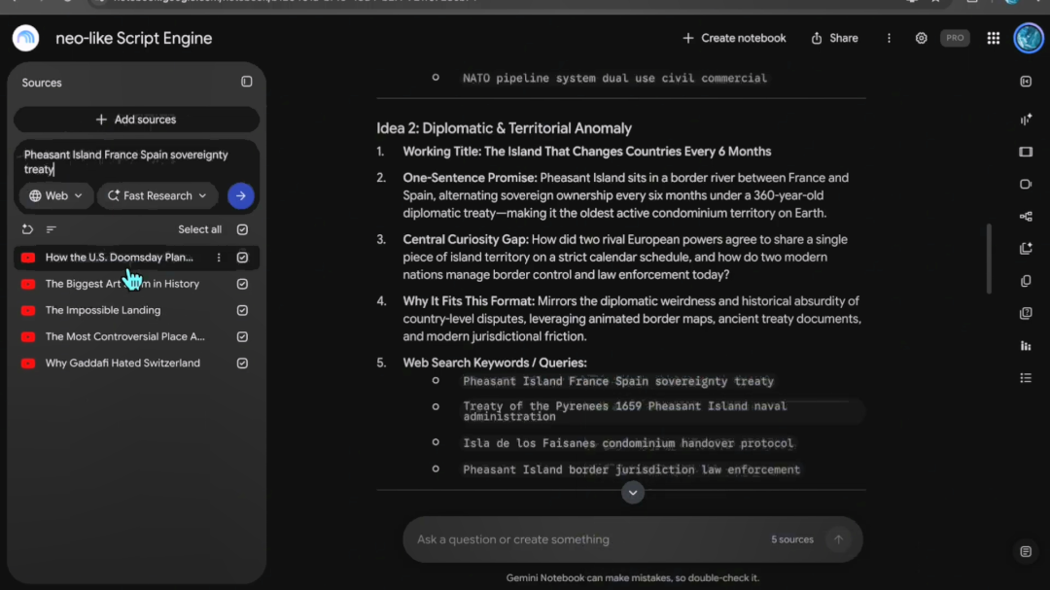Click YouTube icon of Why Gaddafi Hated Switzerland
1050x590 pixels.
[28, 363]
